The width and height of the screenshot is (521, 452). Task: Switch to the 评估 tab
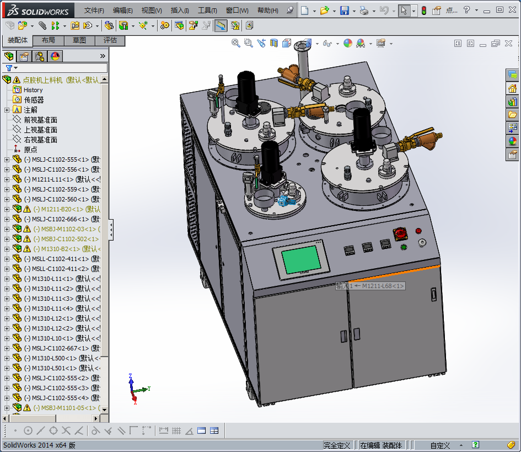(x=110, y=40)
